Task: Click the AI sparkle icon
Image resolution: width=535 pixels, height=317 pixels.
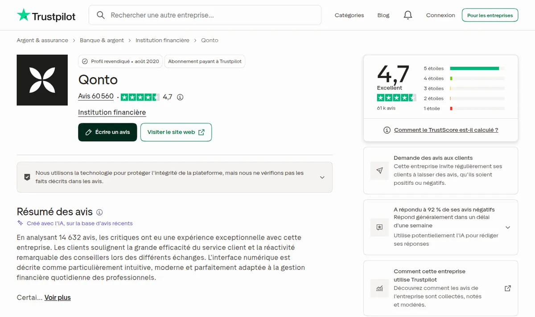Action: [20, 223]
